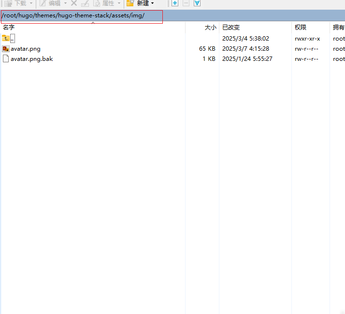This screenshot has width=345, height=314.
Task: Click the date 2025/1/24 5:55:27
Action: coord(247,59)
